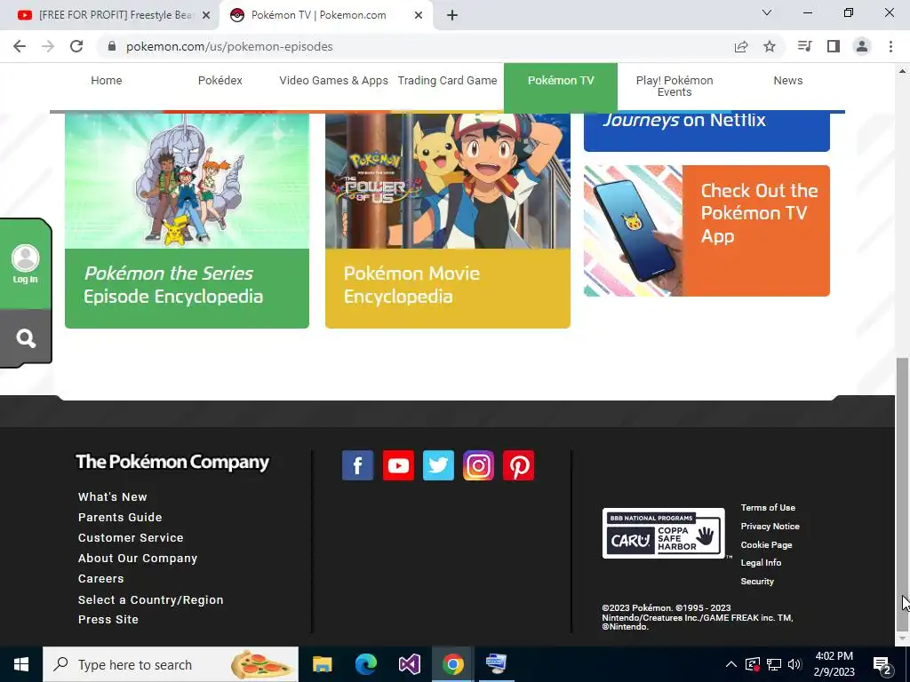The image size is (910, 682).
Task: Open a new tab with plus icon
Action: [x=452, y=16]
